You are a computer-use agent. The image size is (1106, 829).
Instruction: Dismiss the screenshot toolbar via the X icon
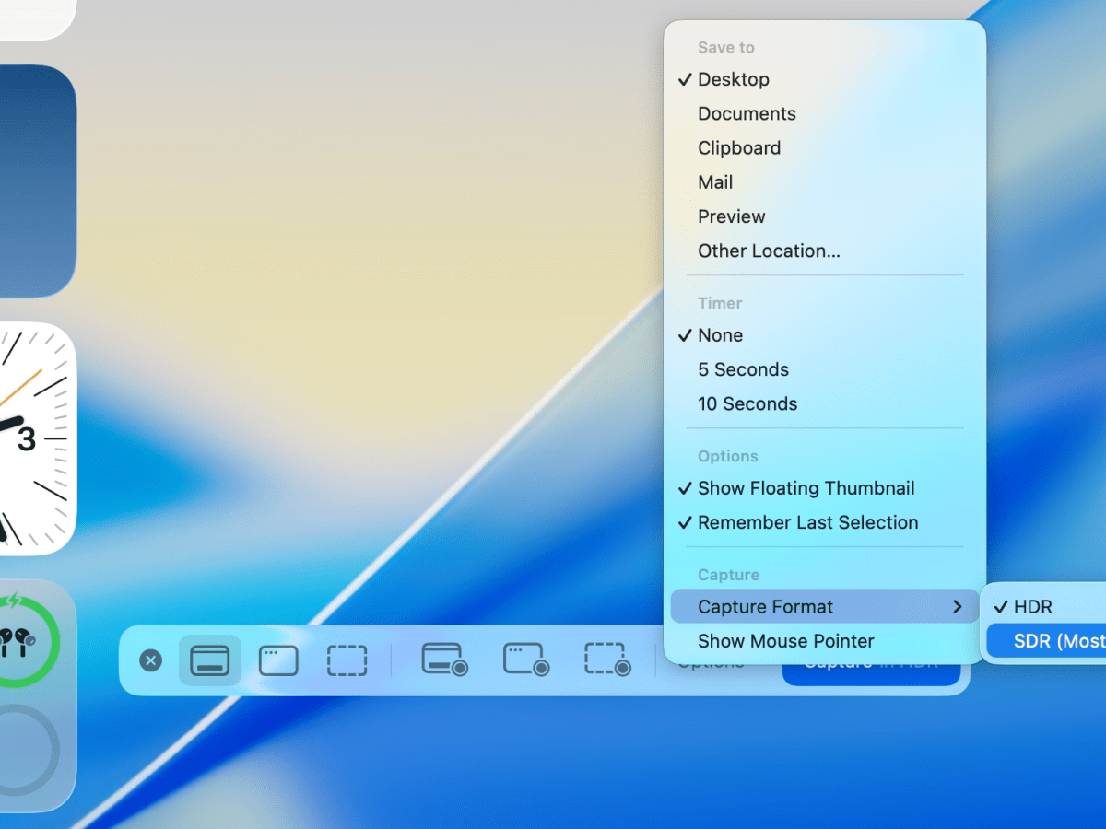point(150,660)
